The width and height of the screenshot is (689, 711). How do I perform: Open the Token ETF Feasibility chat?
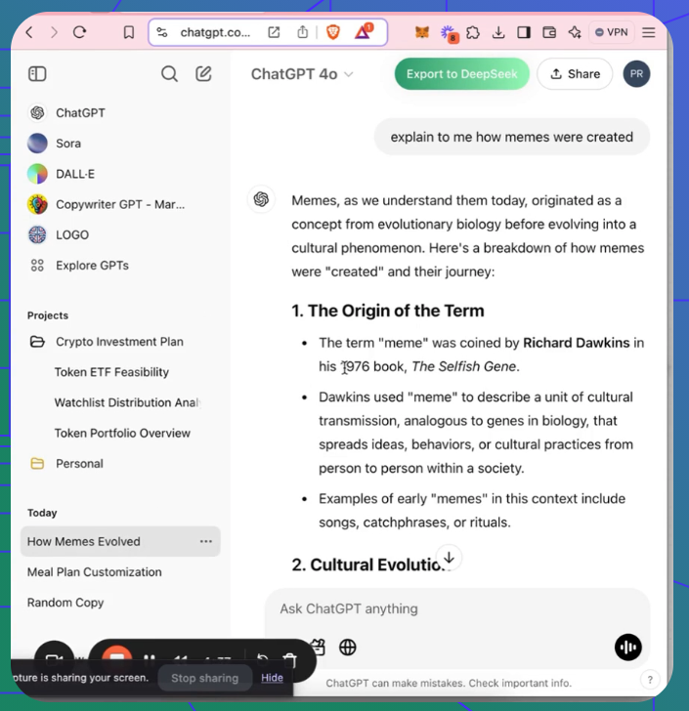click(111, 372)
